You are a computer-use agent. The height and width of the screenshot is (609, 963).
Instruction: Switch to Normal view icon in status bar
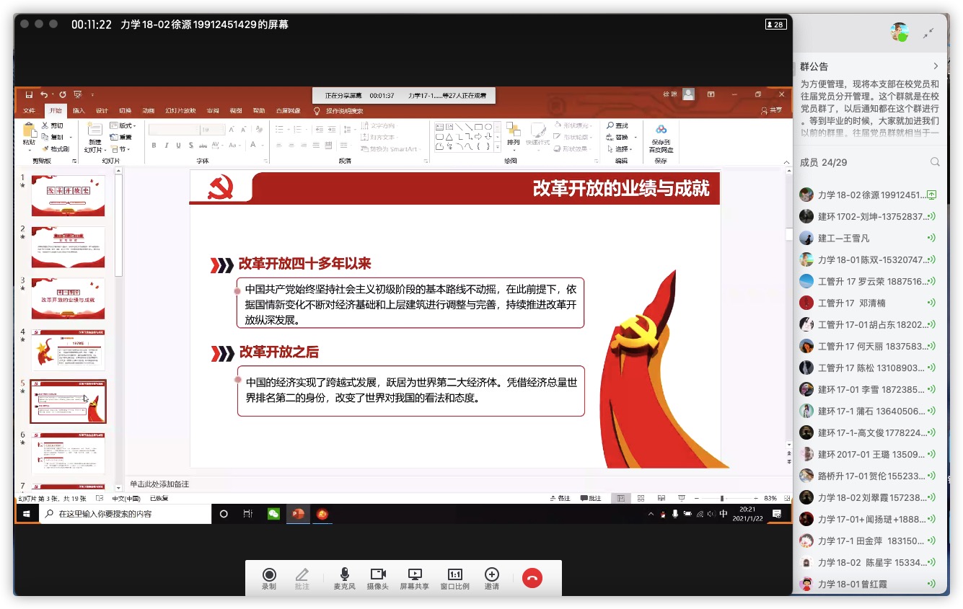[x=620, y=498]
